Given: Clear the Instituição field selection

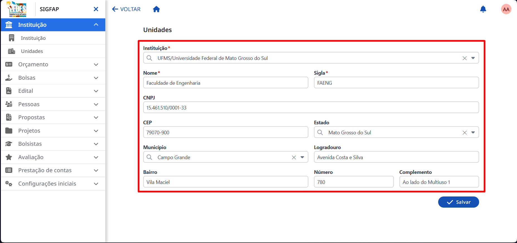Looking at the screenshot, I should pos(465,58).
